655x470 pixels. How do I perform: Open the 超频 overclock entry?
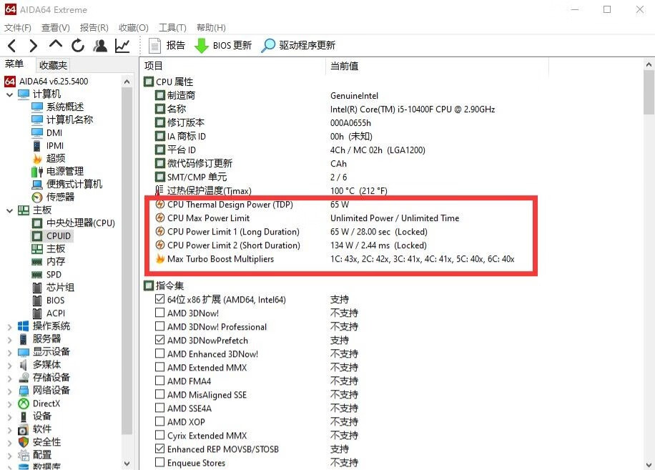click(x=56, y=158)
